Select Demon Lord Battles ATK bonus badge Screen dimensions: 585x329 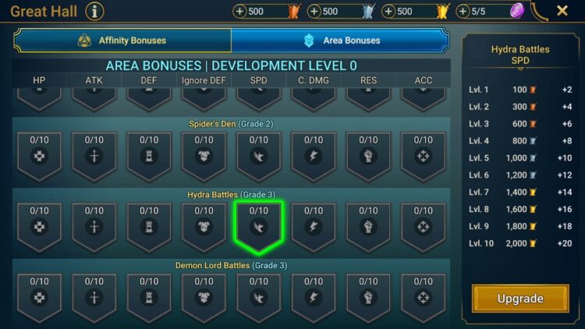94,298
